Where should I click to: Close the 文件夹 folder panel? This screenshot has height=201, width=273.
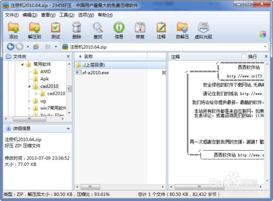click(68, 56)
